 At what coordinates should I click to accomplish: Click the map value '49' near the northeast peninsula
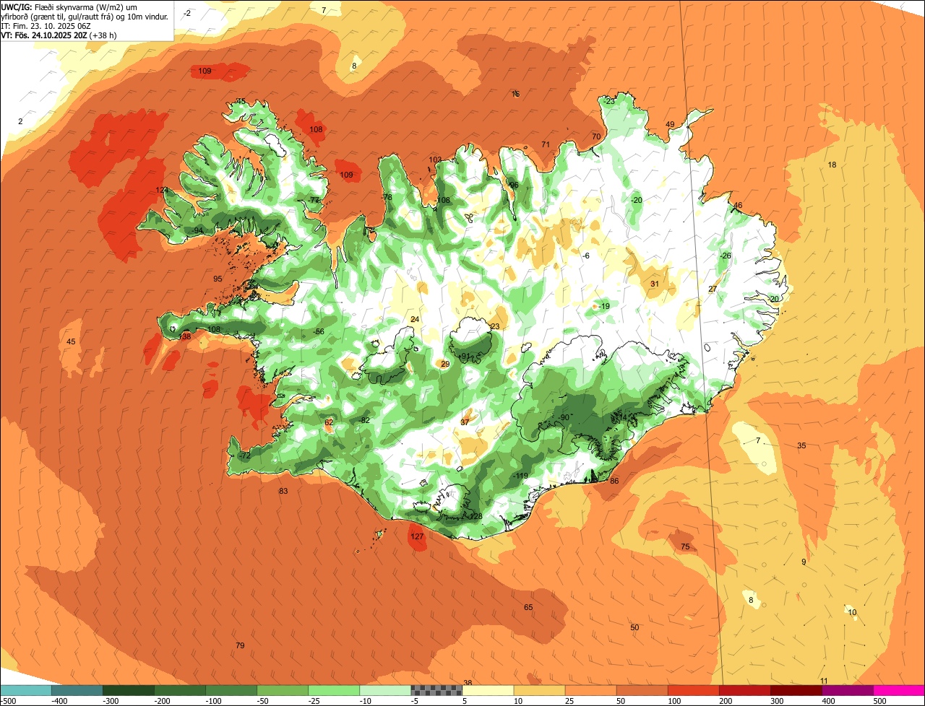click(670, 124)
